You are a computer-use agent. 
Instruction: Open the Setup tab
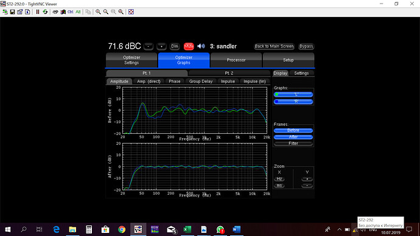(288, 60)
